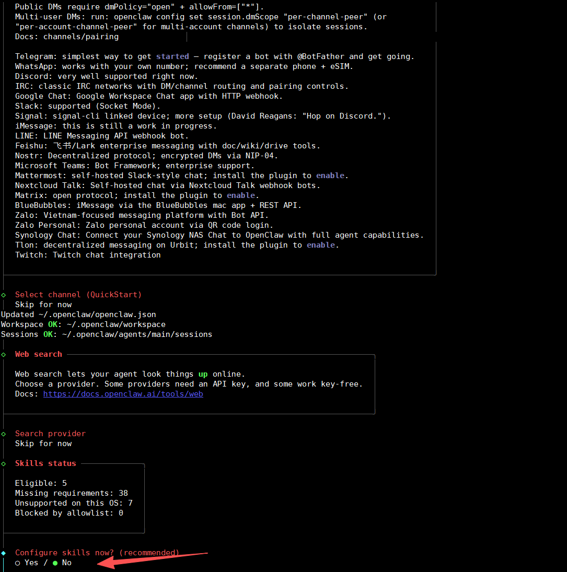Click the iMessage work in progress line
Image resolution: width=567 pixels, height=572 pixels.
[x=116, y=126]
